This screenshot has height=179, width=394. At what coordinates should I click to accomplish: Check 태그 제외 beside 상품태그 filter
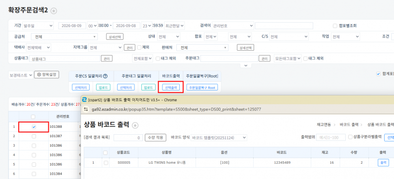click(x=158, y=59)
